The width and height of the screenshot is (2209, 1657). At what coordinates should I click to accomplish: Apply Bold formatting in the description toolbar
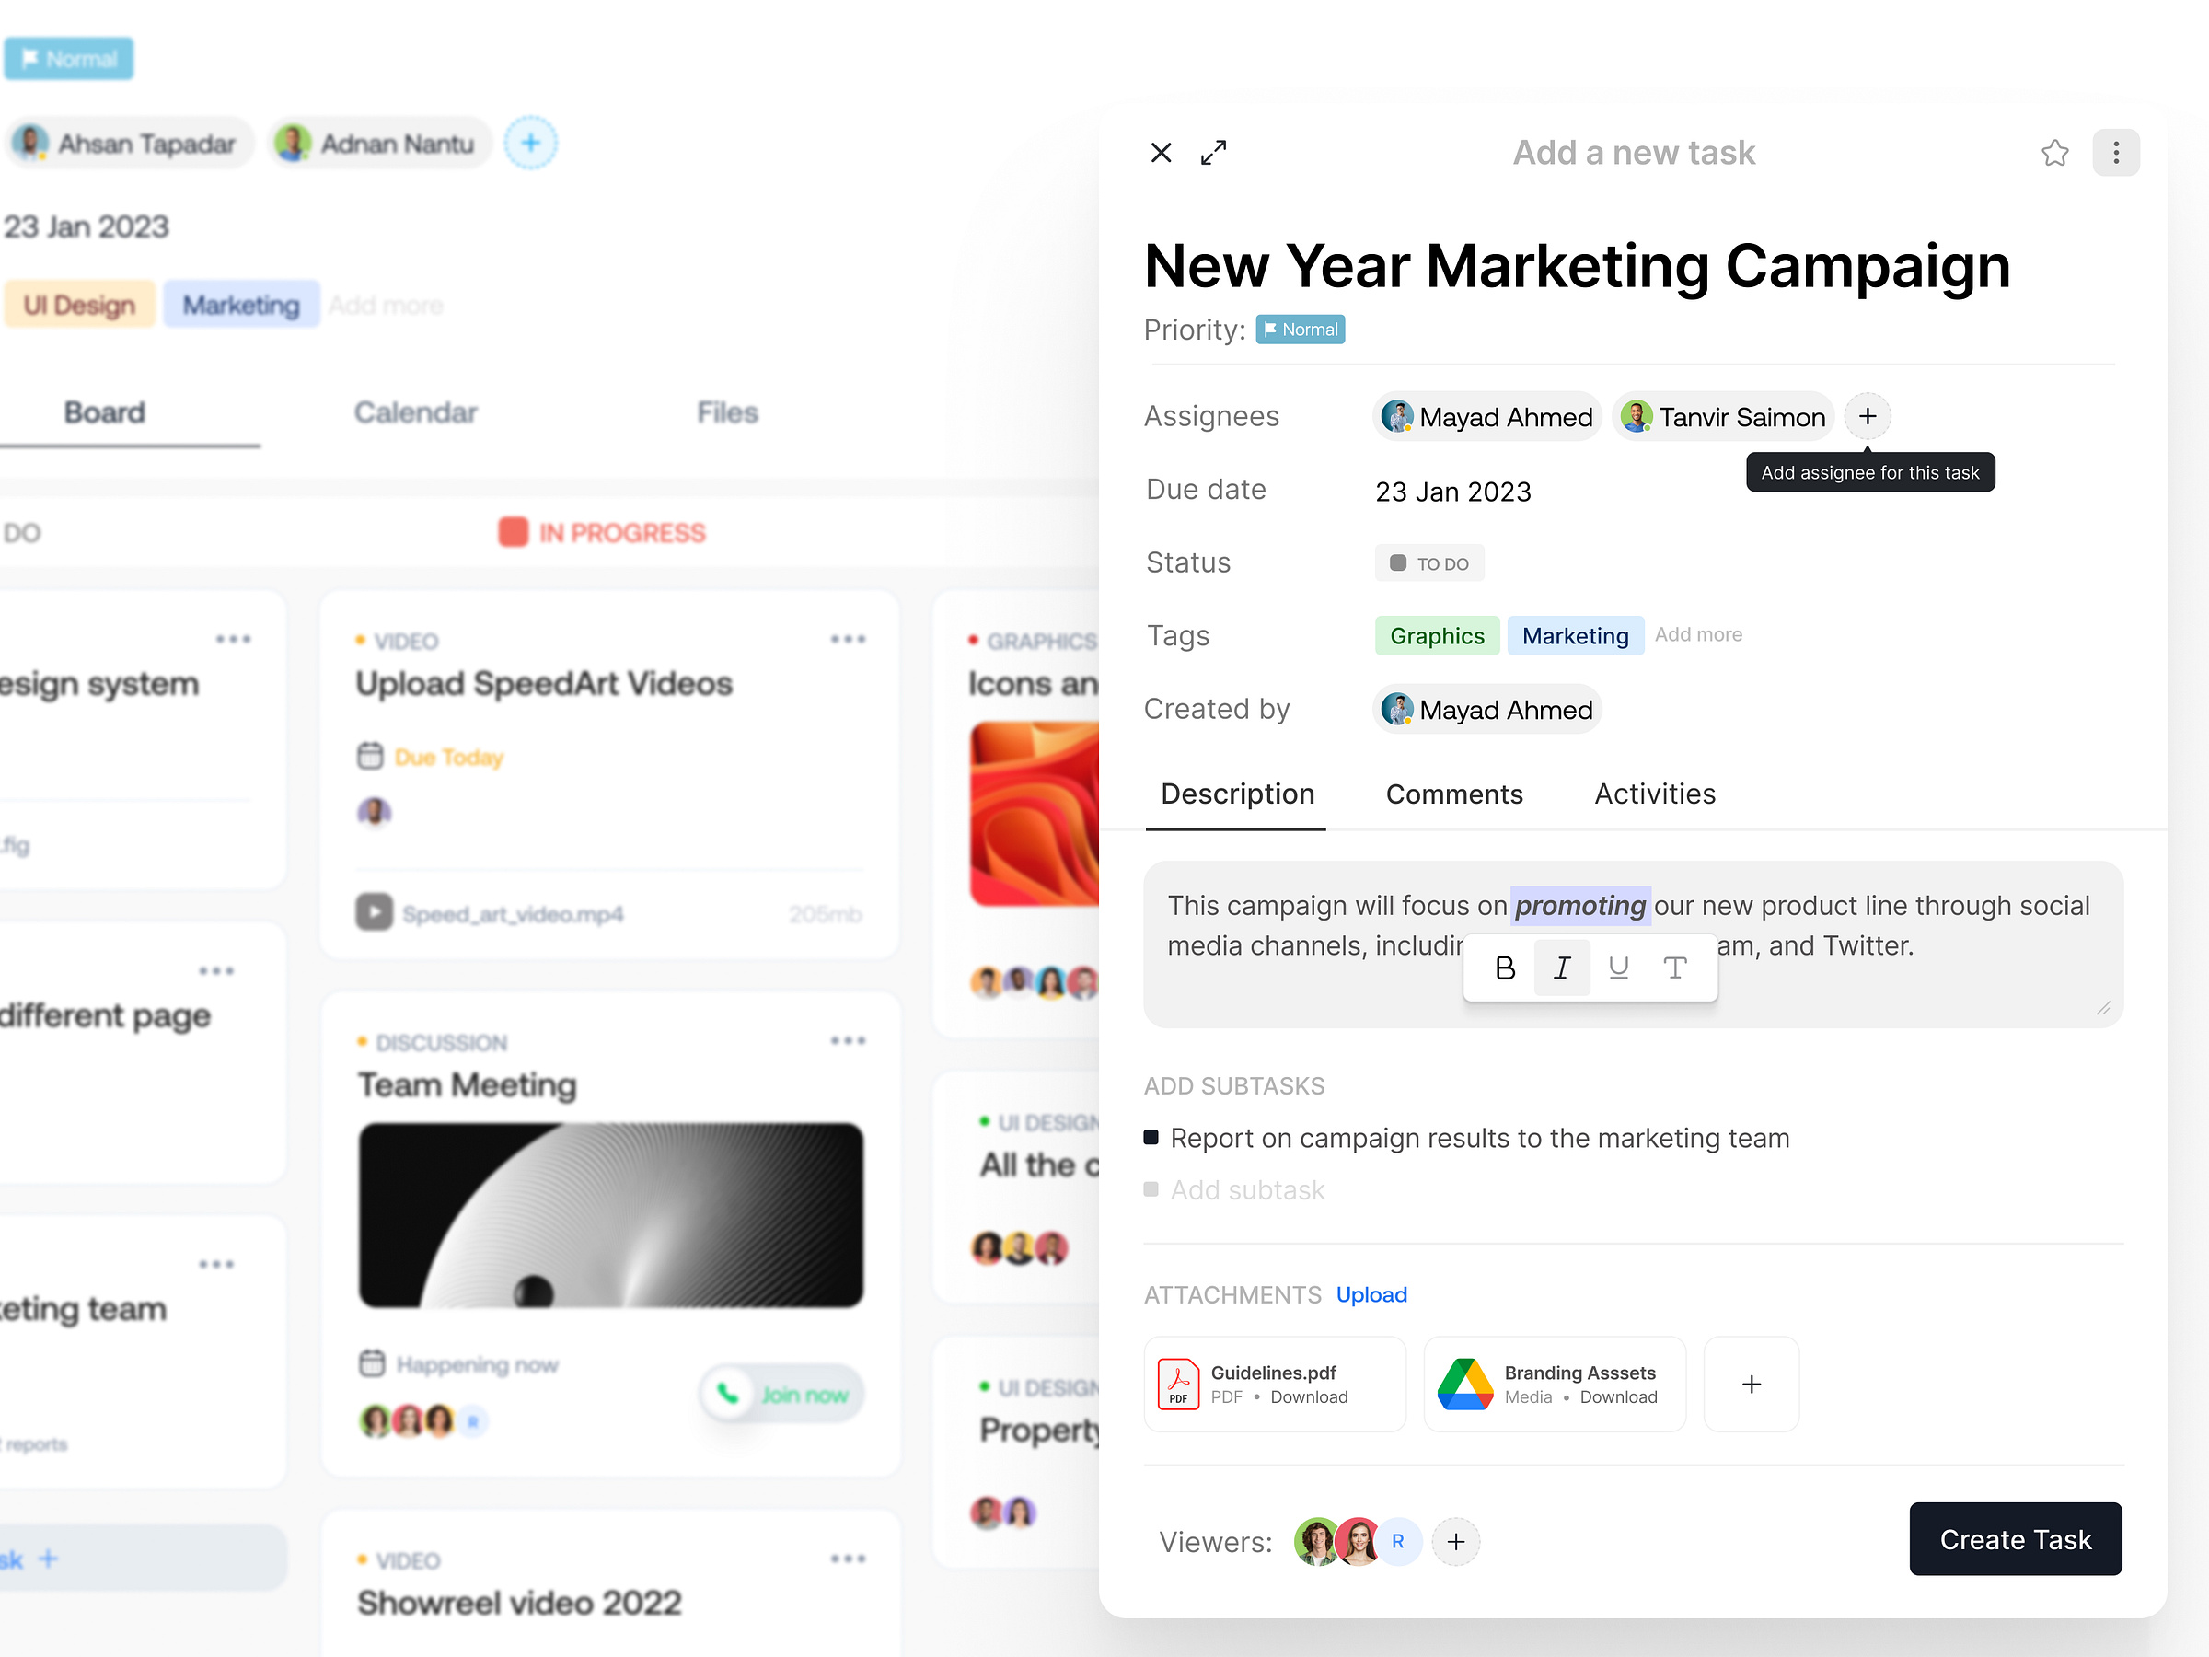[x=1504, y=967]
